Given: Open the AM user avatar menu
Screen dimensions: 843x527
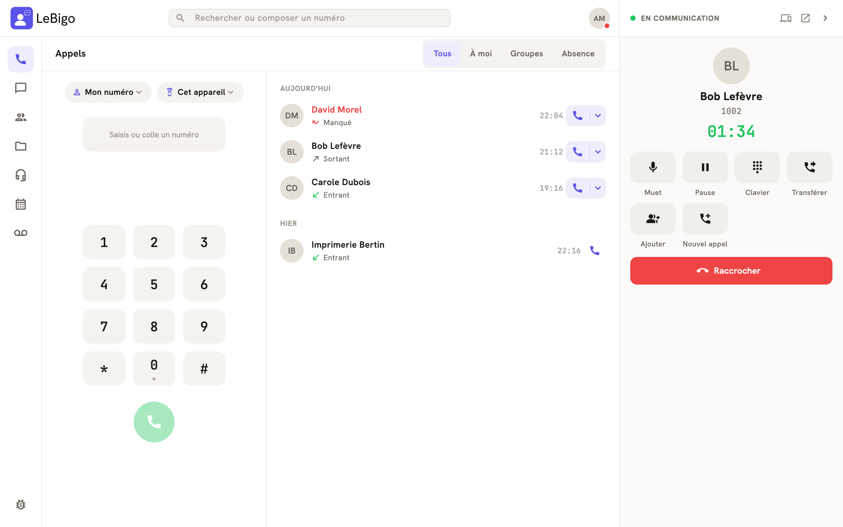Looking at the screenshot, I should [x=599, y=18].
